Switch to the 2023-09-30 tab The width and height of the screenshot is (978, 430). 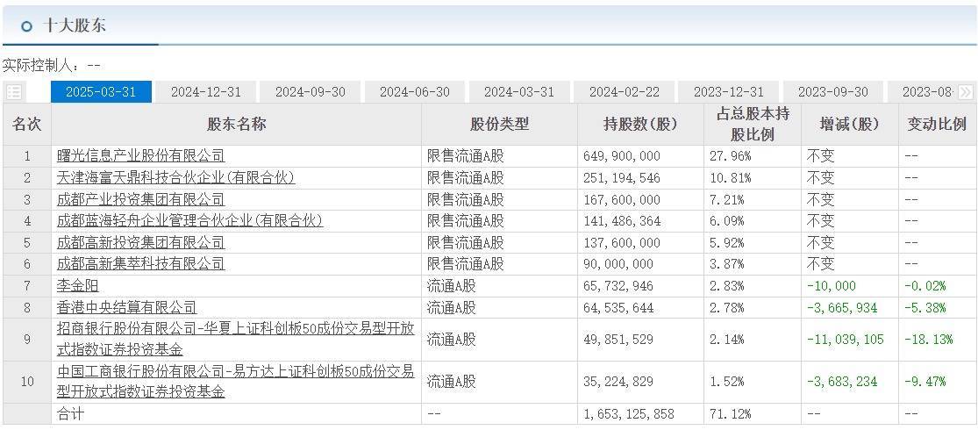832,92
